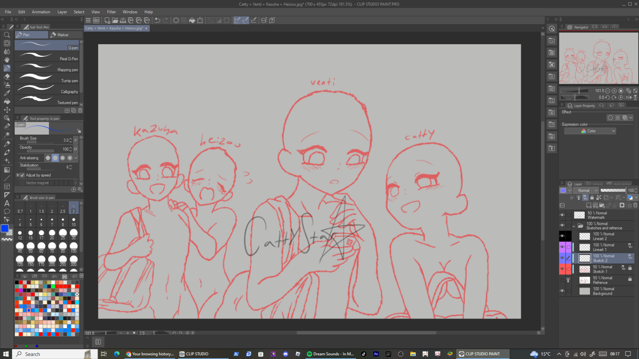The image size is (639, 359).
Task: Select the Eyedropper tool
Action: pos(7,93)
